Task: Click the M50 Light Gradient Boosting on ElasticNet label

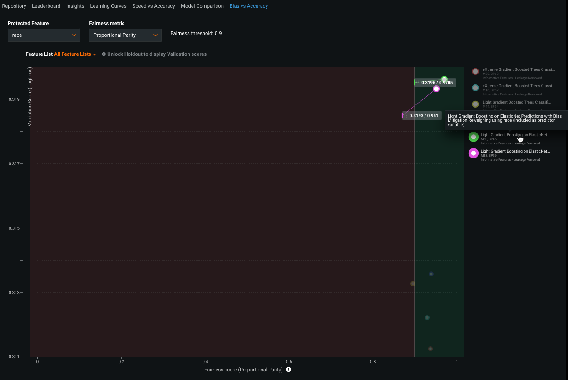Action: tap(515, 135)
